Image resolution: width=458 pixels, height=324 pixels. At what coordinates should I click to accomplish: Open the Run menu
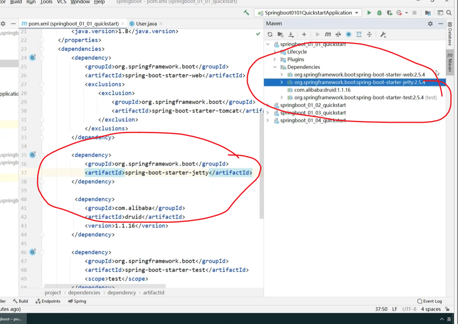[x=31, y=2]
